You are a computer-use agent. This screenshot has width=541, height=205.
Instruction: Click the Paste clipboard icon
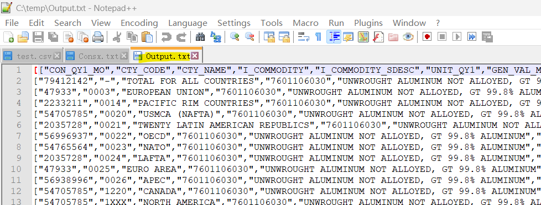(x=147, y=37)
